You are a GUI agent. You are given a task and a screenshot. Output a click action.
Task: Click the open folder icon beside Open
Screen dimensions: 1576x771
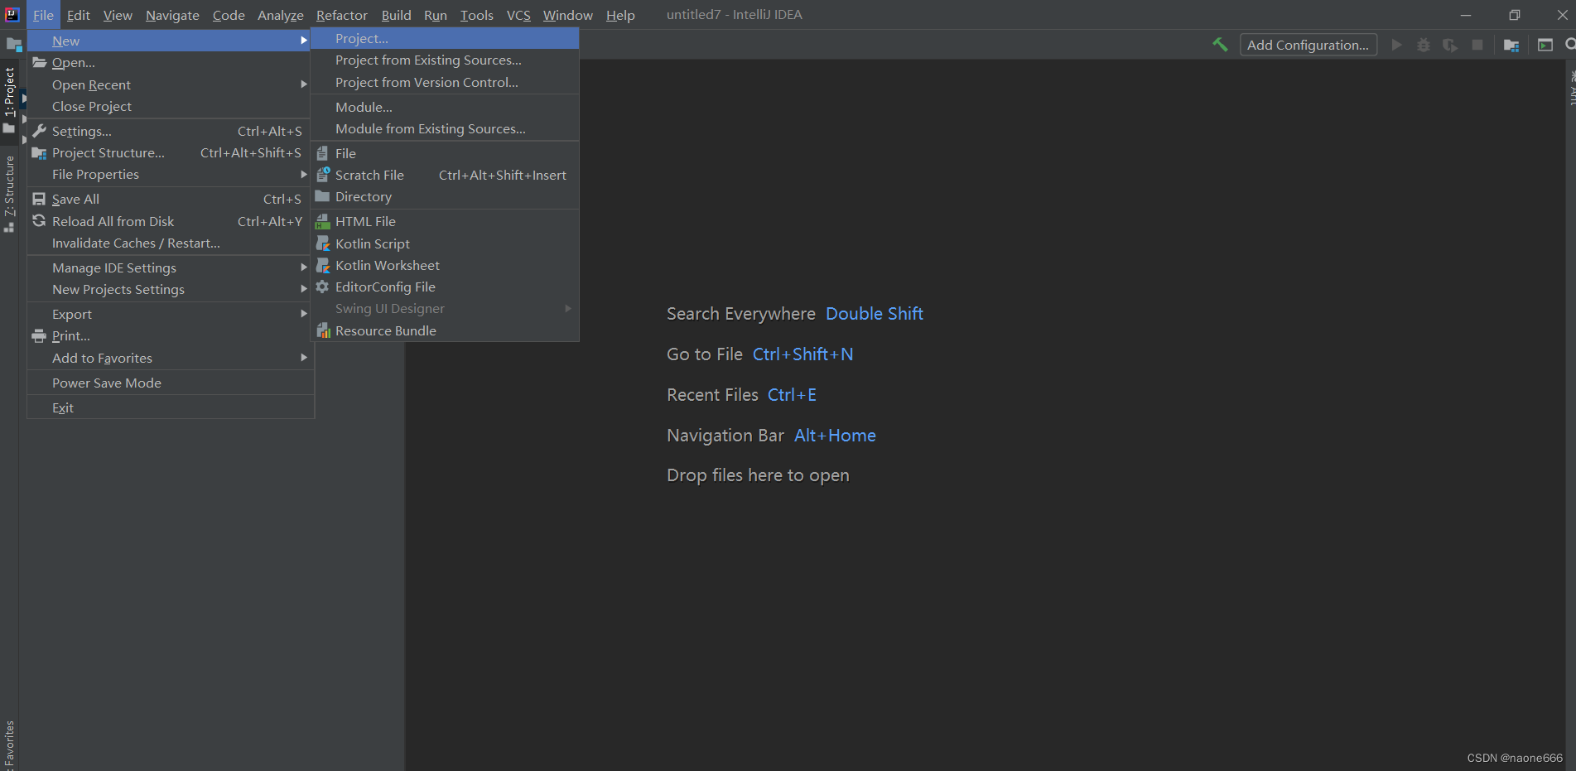click(x=39, y=63)
